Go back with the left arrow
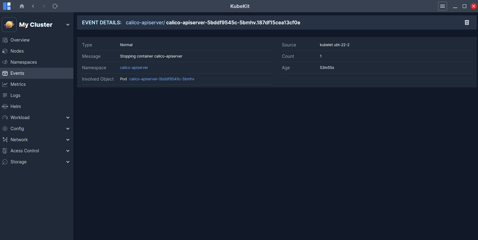The height and width of the screenshot is (240, 478). pos(33,6)
